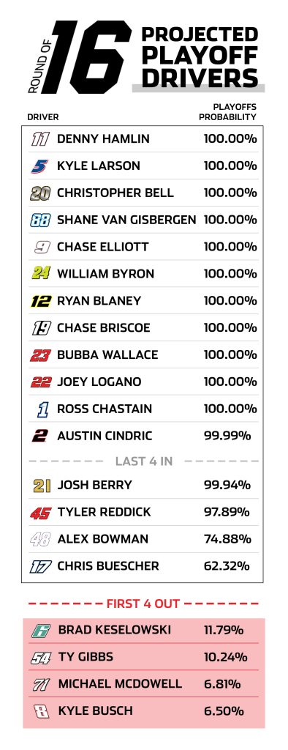
Task: Click Tyler Reddick's red 45 icon
Action: click(41, 512)
